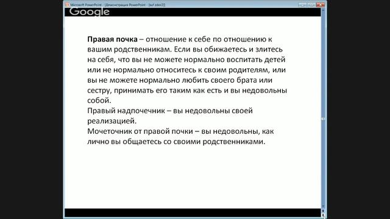Click the next slide button below scrollbar

pos(323,215)
